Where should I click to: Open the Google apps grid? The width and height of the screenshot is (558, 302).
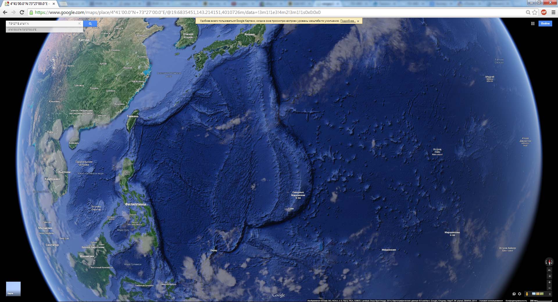tap(532, 24)
